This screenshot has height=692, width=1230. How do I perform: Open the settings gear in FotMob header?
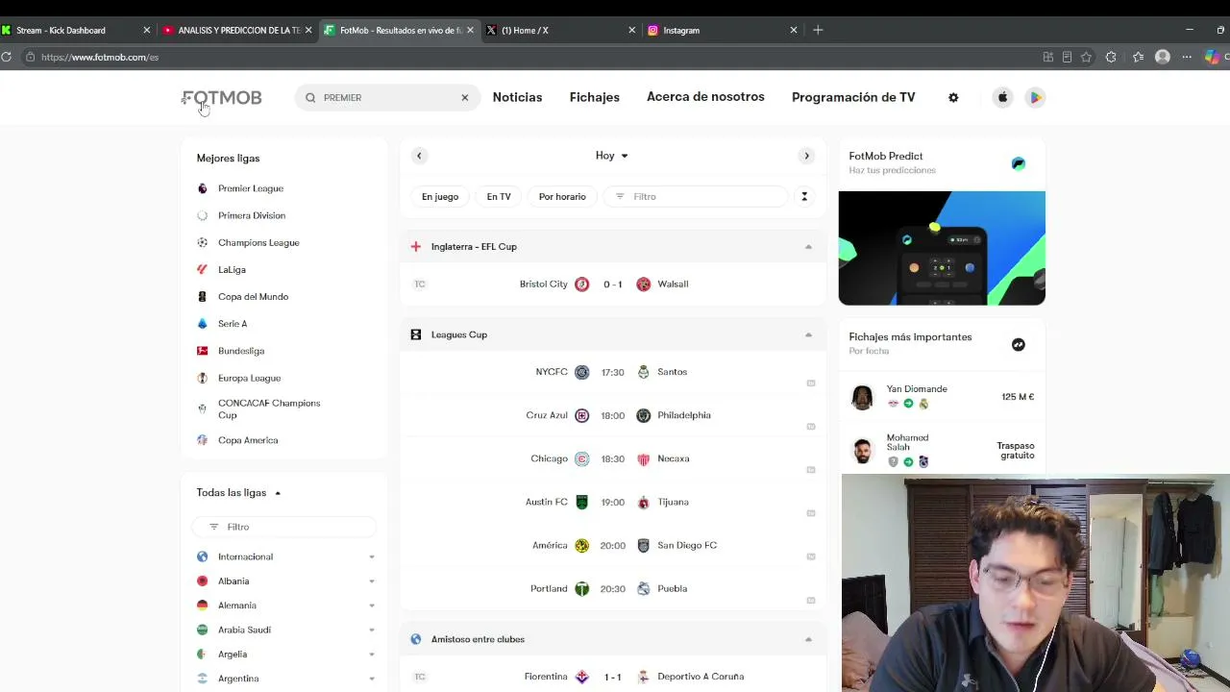pyautogui.click(x=953, y=97)
